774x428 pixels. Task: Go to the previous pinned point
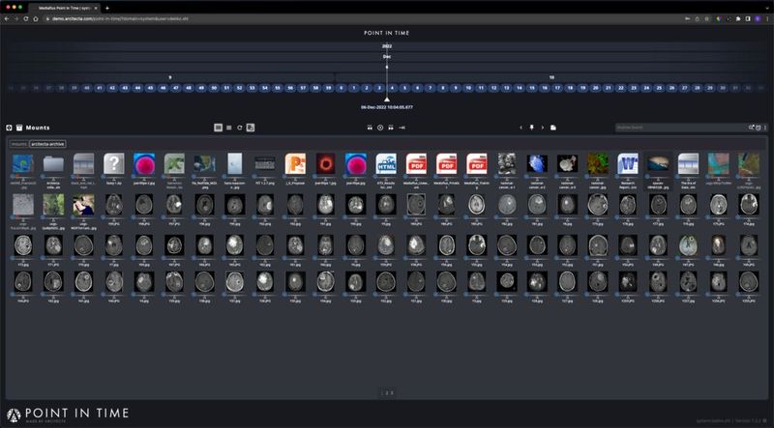point(521,128)
